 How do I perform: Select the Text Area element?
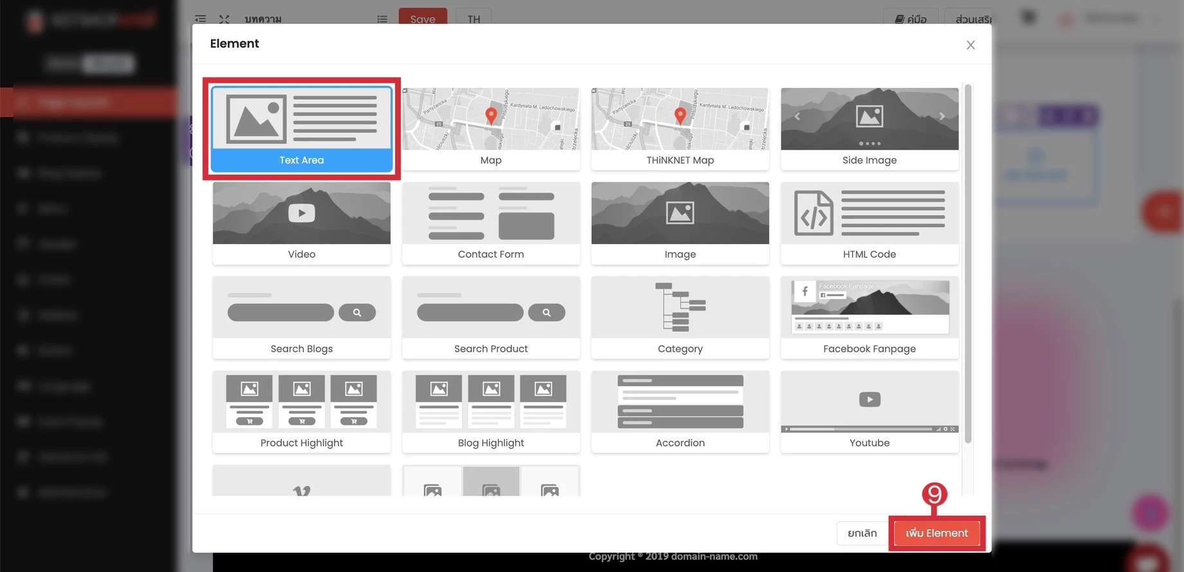click(301, 129)
